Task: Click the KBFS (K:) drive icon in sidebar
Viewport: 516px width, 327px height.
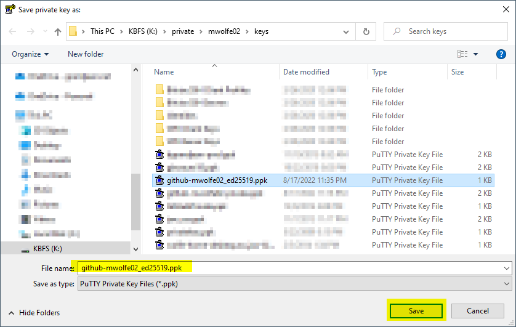Action: (x=25, y=249)
